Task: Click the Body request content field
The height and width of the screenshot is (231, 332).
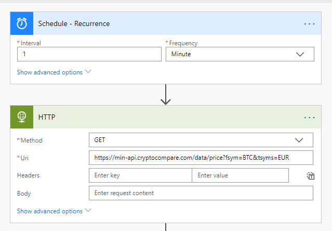Action: pyautogui.click(x=201, y=193)
